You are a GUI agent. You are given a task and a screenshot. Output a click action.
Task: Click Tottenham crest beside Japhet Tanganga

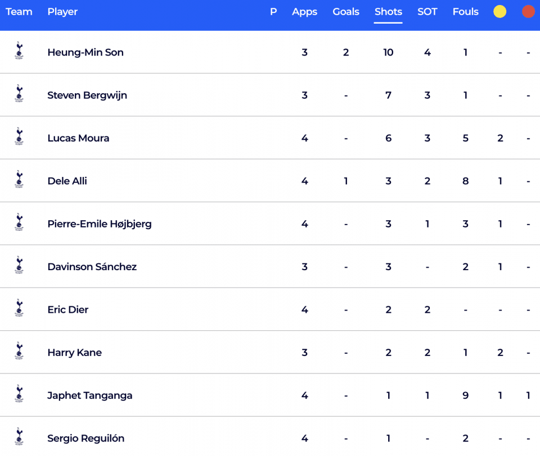[19, 394]
